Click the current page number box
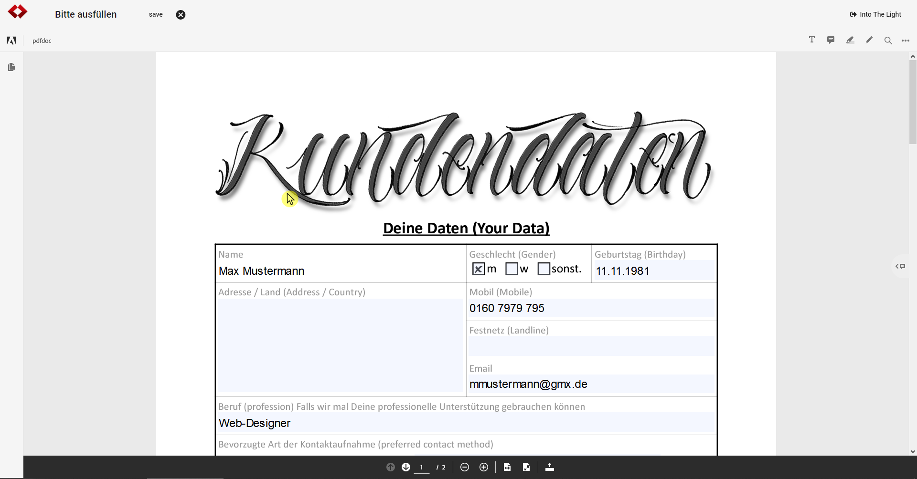This screenshot has height=479, width=917. tap(421, 468)
